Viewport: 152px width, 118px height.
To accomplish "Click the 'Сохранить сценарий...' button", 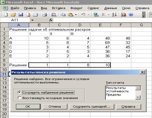I will click(92, 106).
